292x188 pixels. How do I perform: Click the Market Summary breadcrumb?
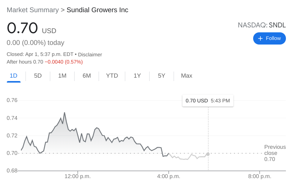(33, 10)
